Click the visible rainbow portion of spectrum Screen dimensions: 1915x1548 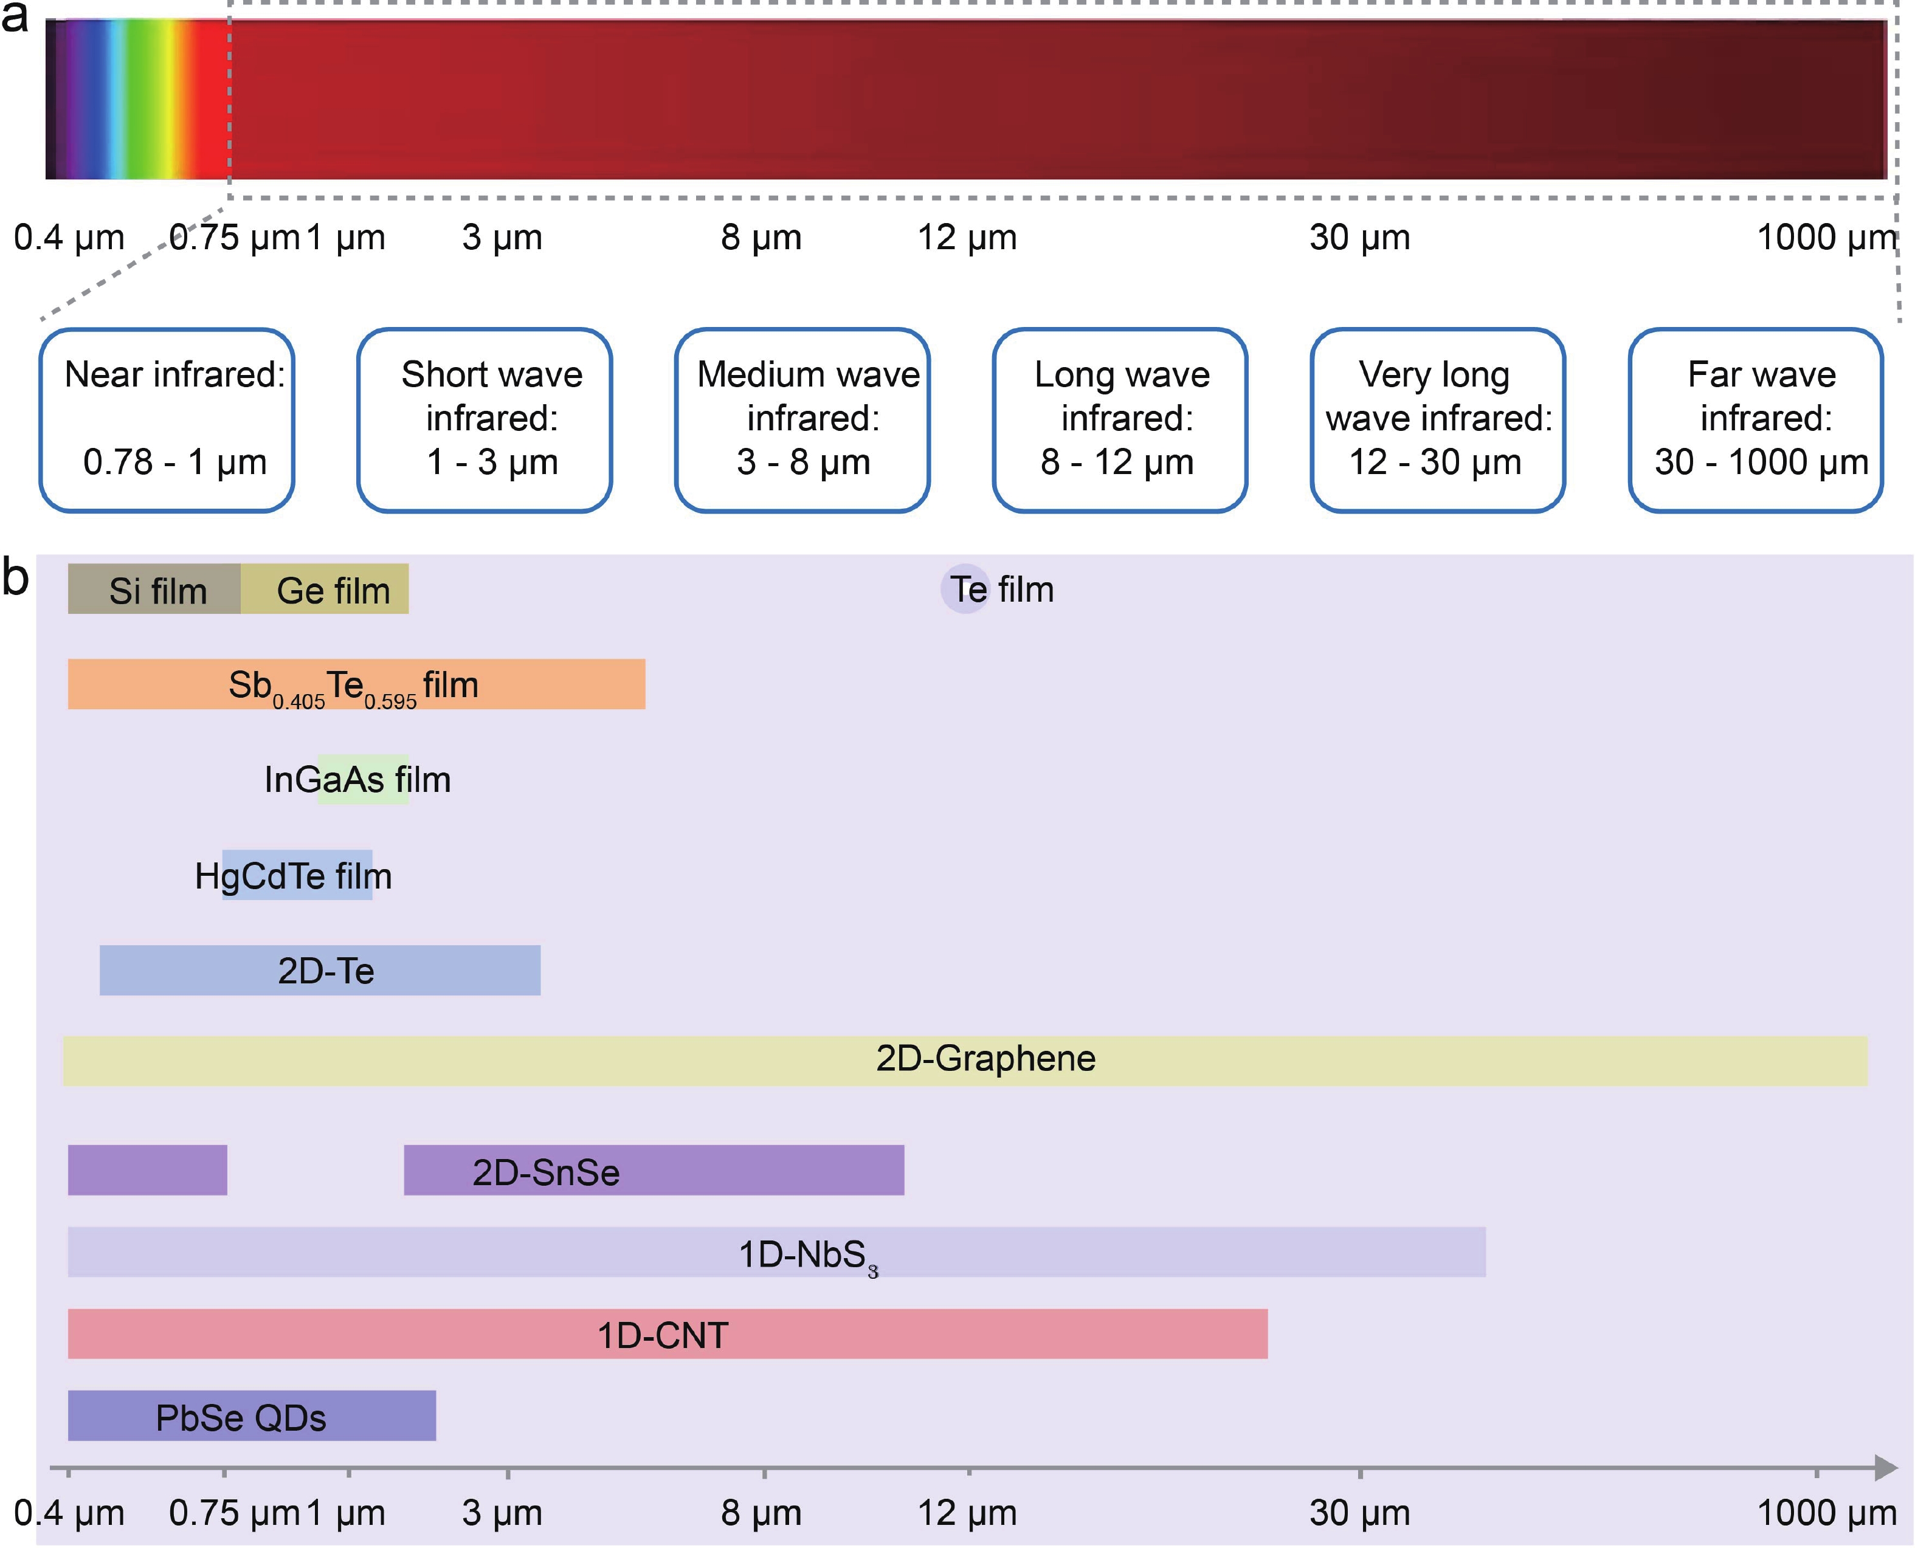tap(138, 99)
